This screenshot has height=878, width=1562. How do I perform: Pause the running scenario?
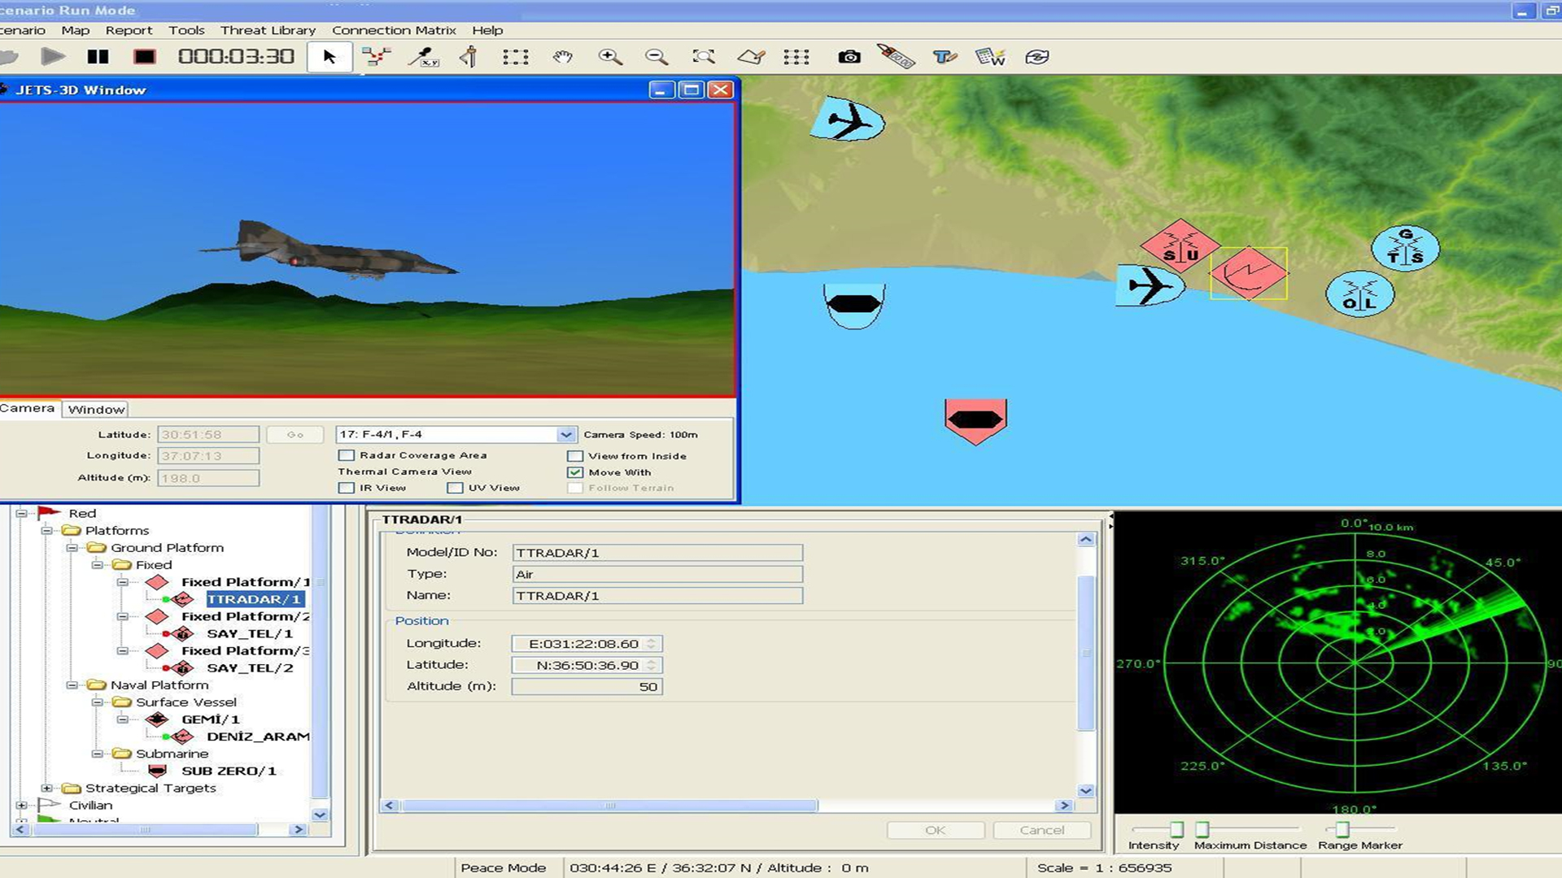click(x=98, y=56)
